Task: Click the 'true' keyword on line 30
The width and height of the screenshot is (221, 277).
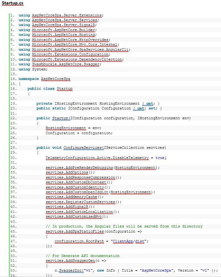Action: (160, 158)
